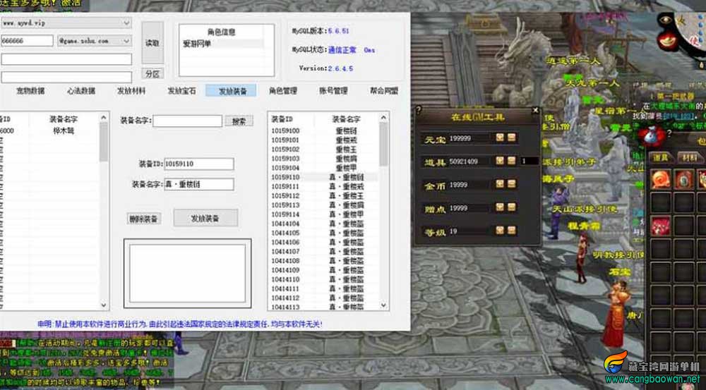Click the plus button in the 等级 row

click(500, 231)
